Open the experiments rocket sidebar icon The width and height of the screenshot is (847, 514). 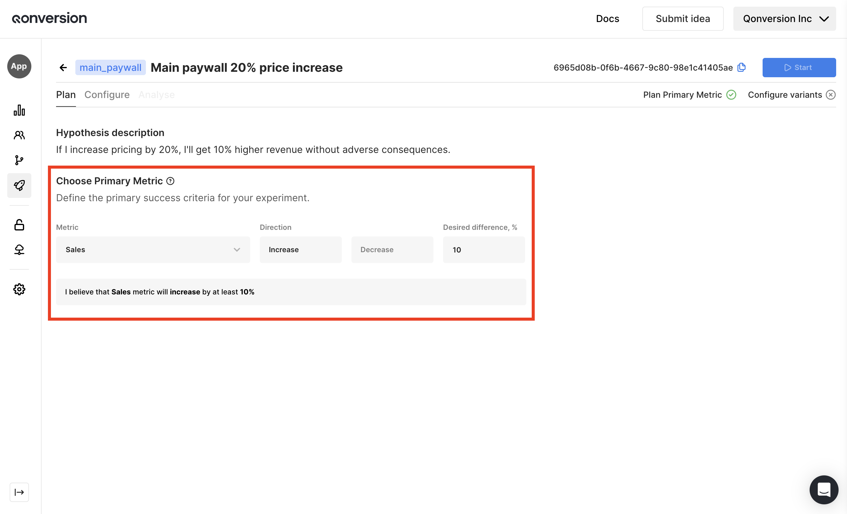(x=19, y=186)
